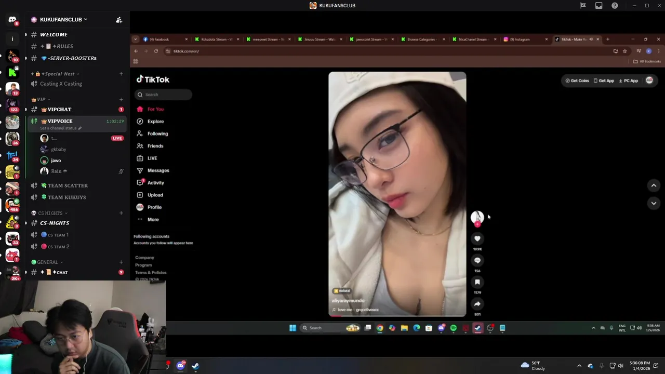Collapse Special-Nest category
This screenshot has width=665, height=374.
tap(55, 74)
